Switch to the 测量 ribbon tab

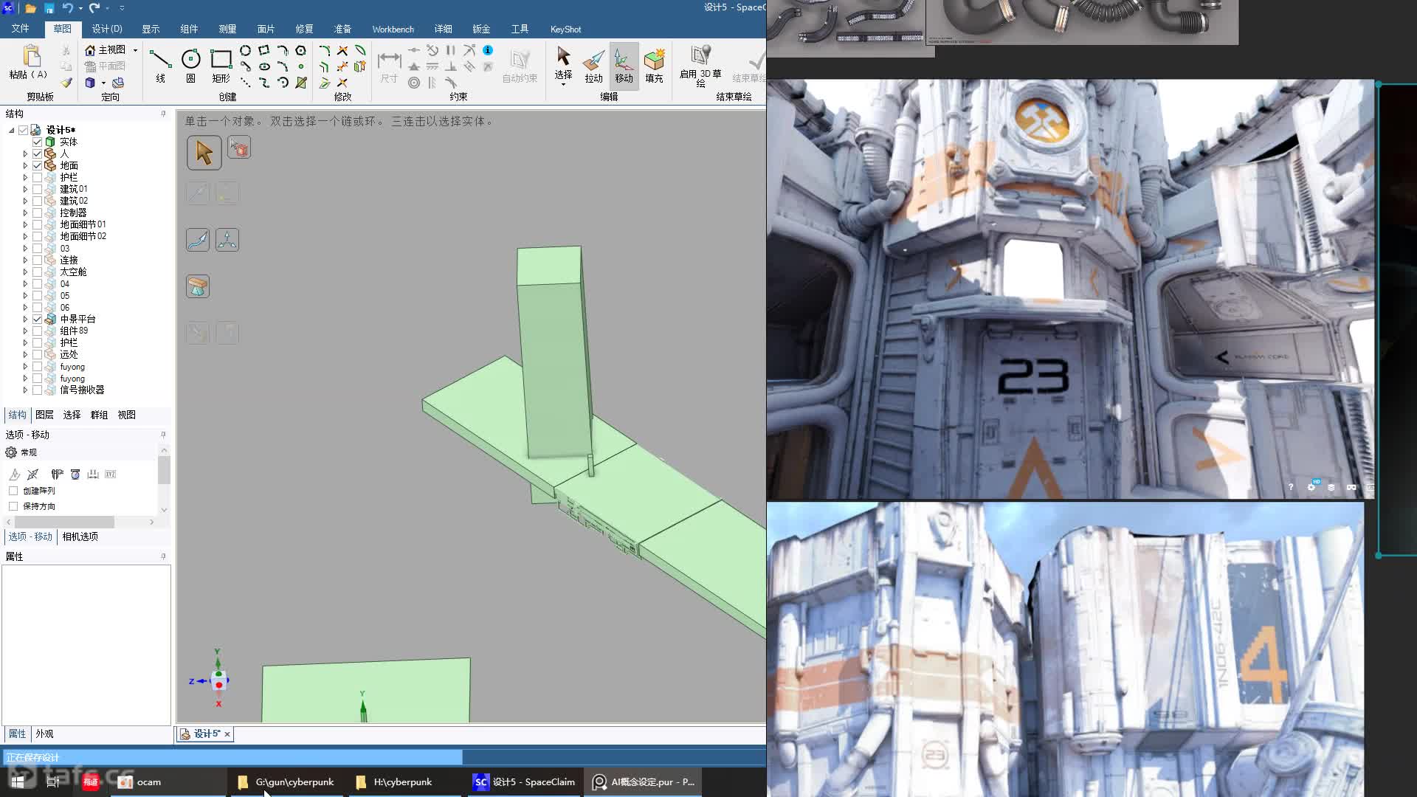coord(227,29)
